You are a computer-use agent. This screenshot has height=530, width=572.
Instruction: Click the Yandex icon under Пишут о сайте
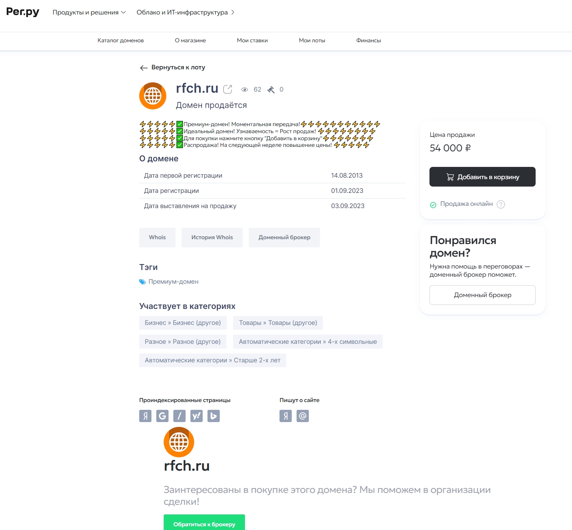tap(285, 416)
